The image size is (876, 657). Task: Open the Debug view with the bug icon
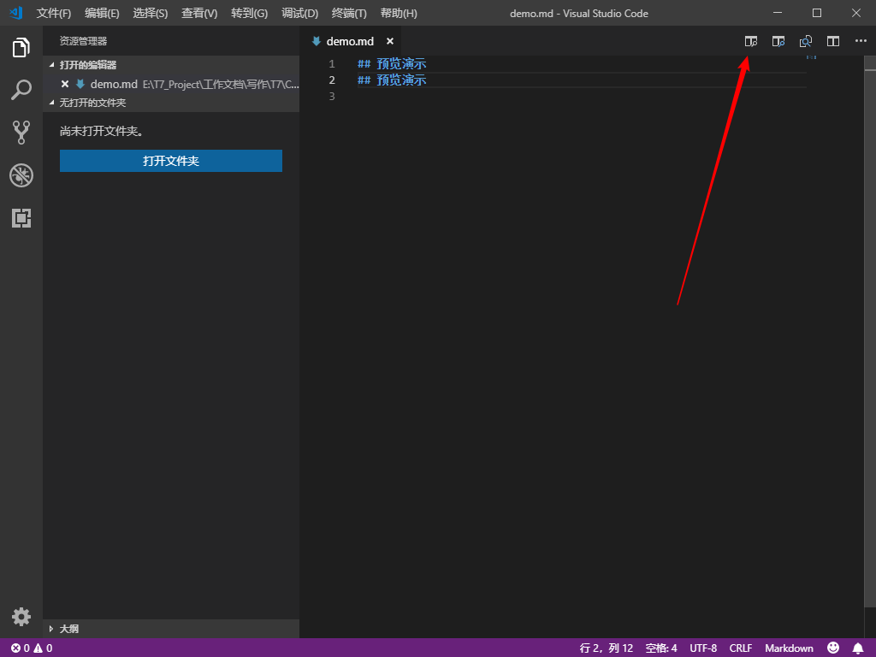pyautogui.click(x=21, y=175)
